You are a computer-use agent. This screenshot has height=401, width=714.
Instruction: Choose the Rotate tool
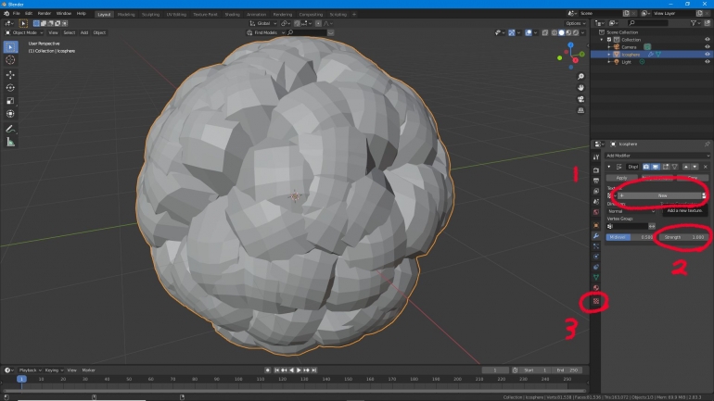point(10,88)
